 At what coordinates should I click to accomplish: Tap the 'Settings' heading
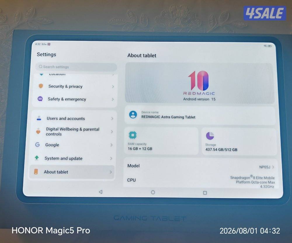click(46, 54)
